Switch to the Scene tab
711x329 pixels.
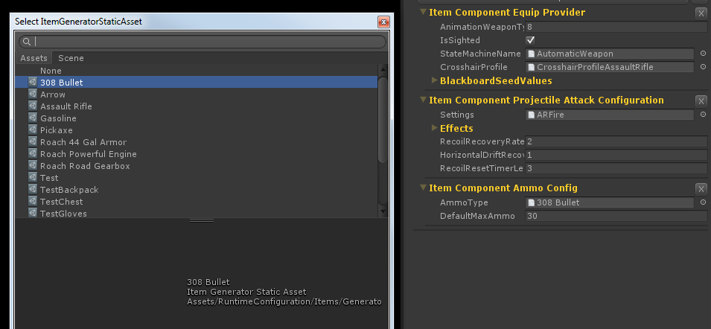click(71, 58)
